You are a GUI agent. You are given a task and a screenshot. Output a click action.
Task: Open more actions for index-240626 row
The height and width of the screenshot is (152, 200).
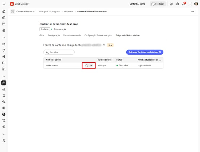[x=91, y=66]
